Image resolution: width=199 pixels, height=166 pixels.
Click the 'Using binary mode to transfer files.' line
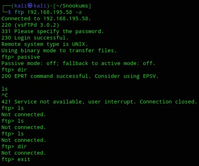(59, 50)
